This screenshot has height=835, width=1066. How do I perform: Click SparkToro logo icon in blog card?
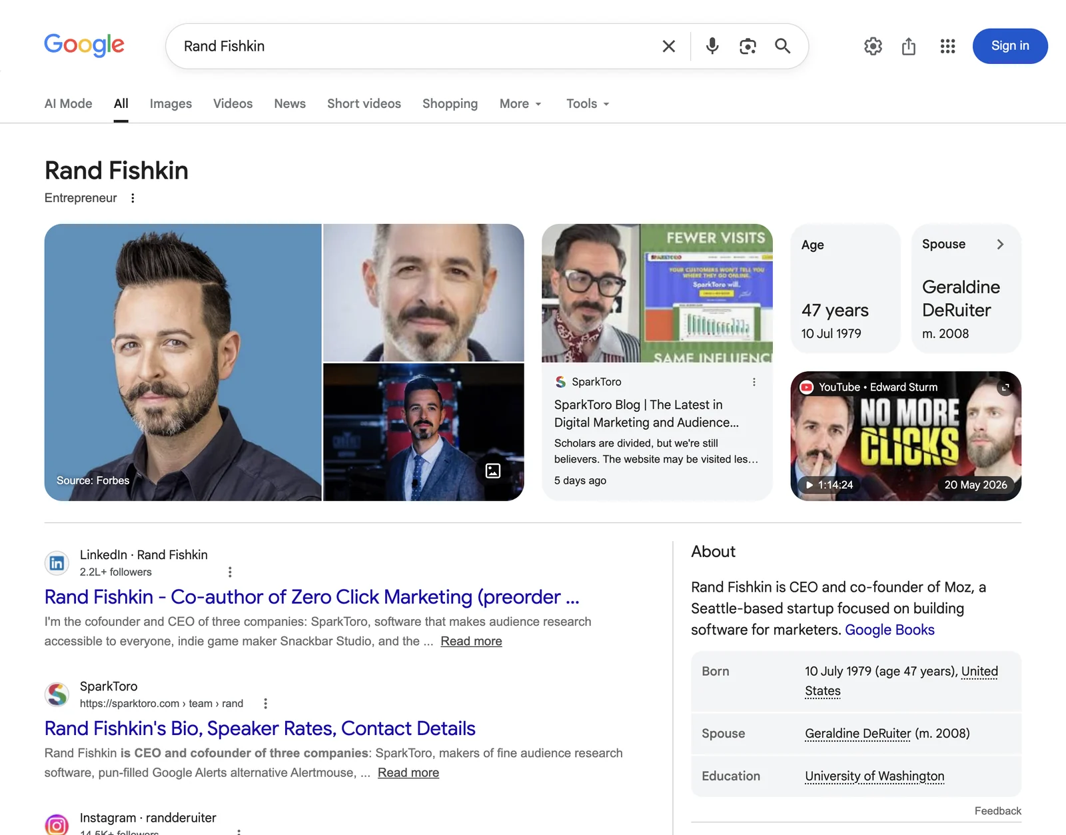(x=560, y=382)
